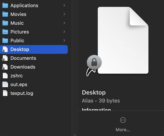The image size is (164, 136).
Task: Select the Downloads row name
Action: [23, 67]
